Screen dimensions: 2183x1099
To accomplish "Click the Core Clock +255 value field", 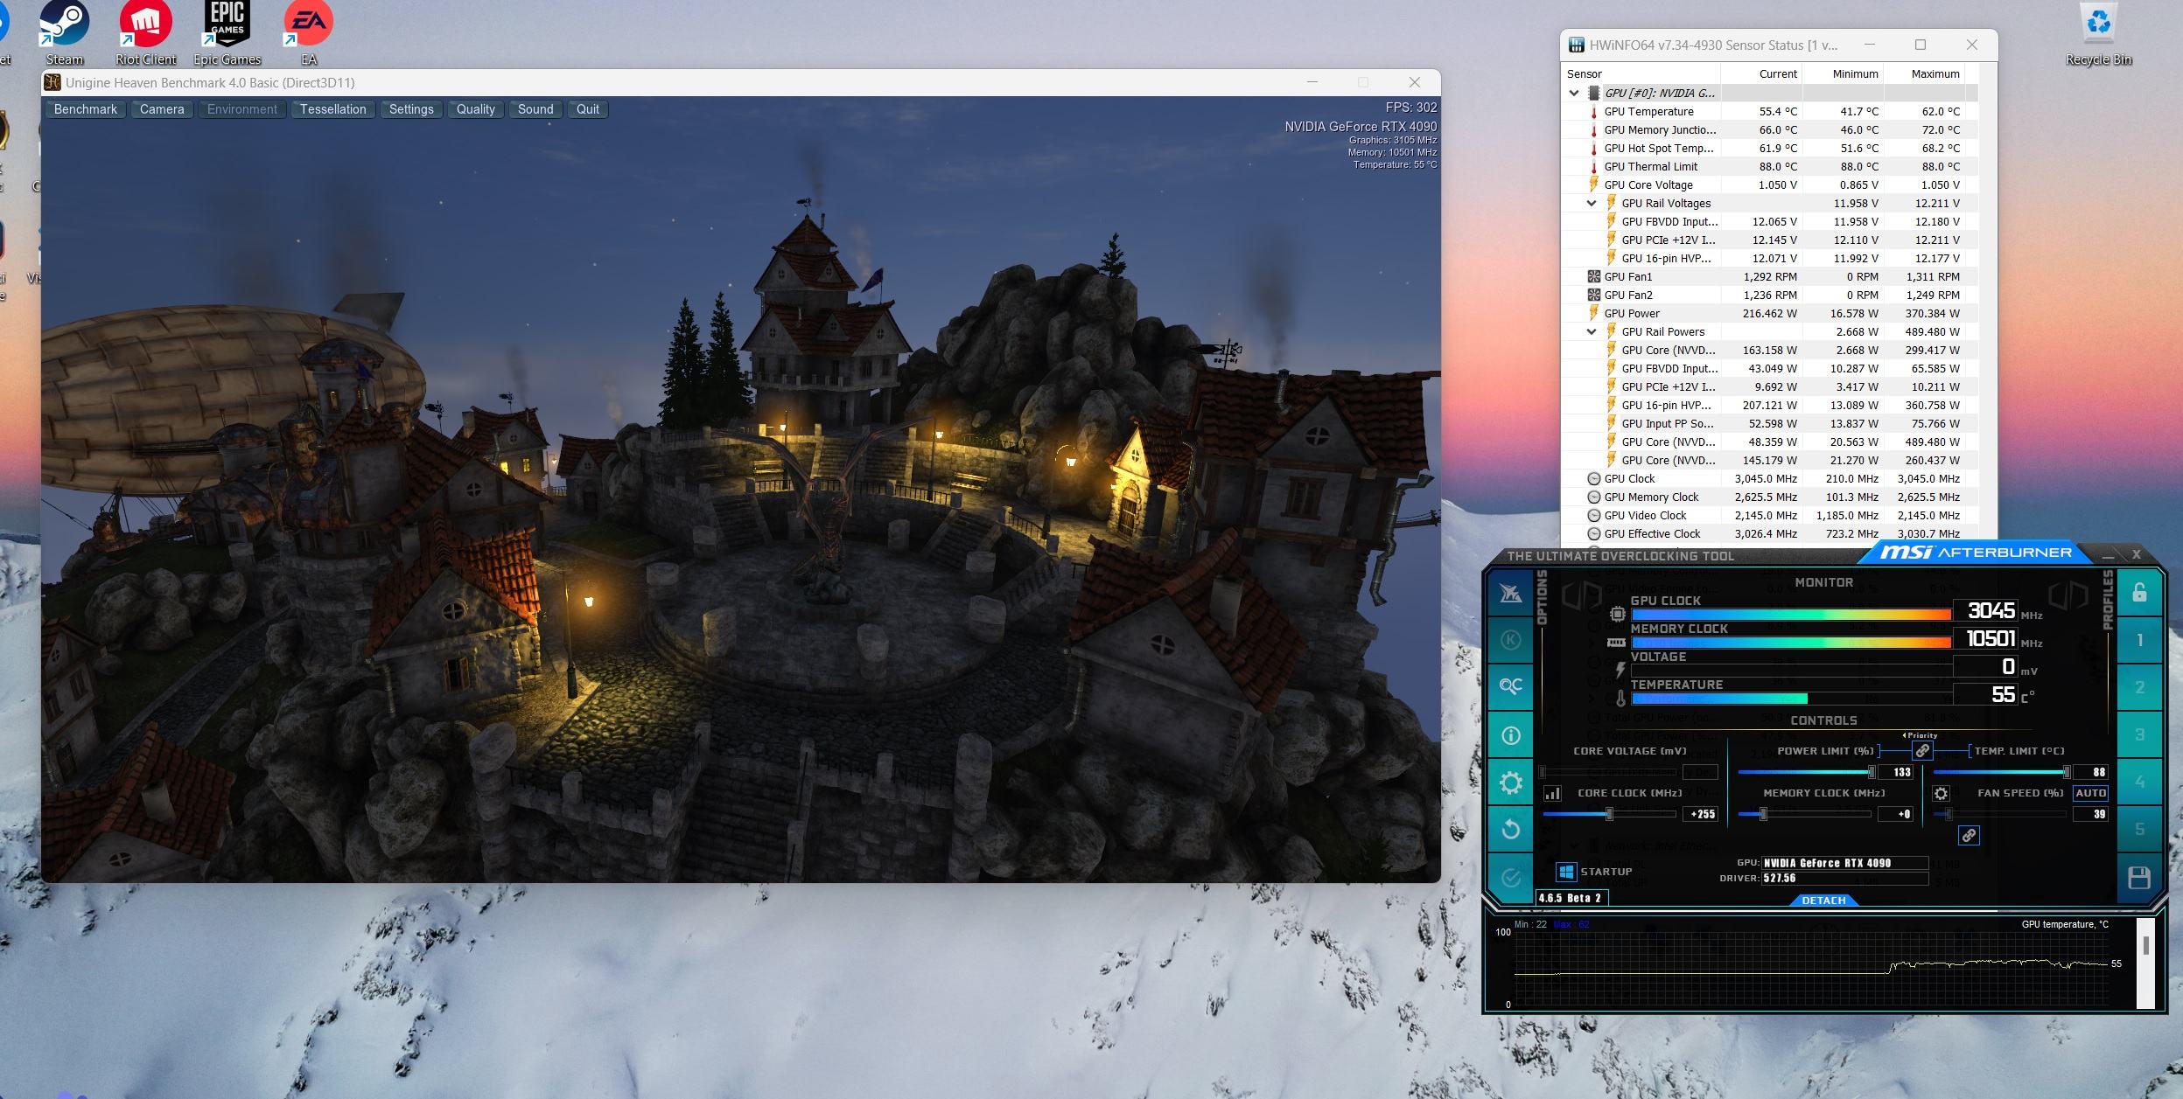I will click(1701, 814).
